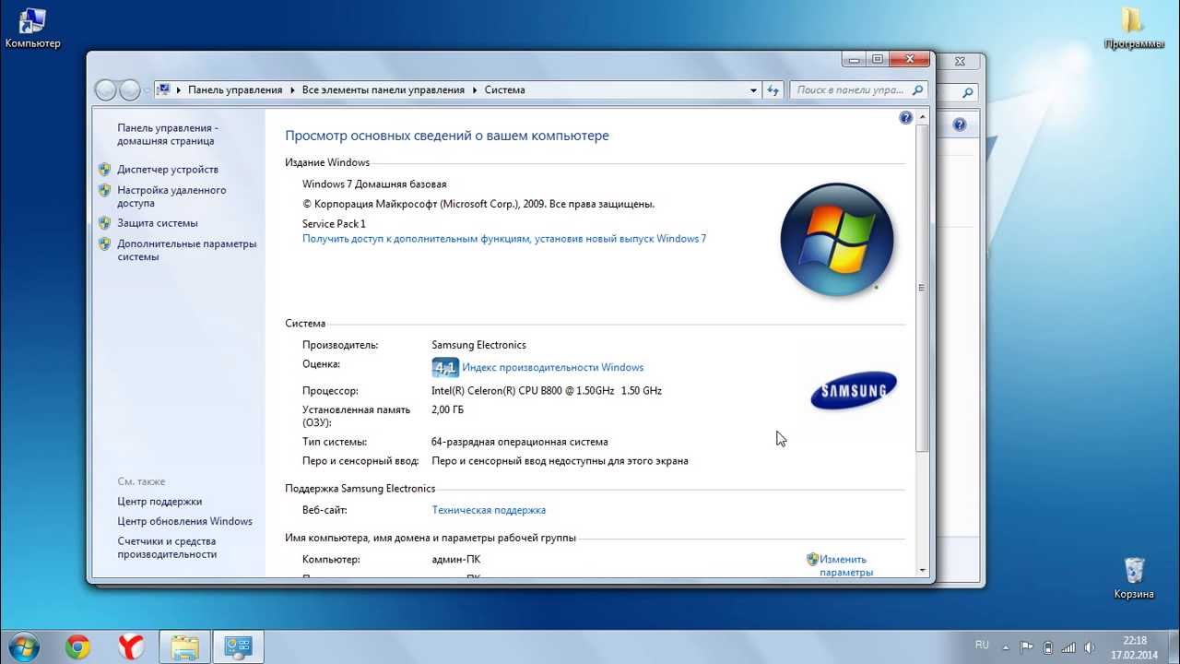Viewport: 1180px width, 664px height.
Task: Open Центр обновления Windows link
Action: [x=184, y=521]
